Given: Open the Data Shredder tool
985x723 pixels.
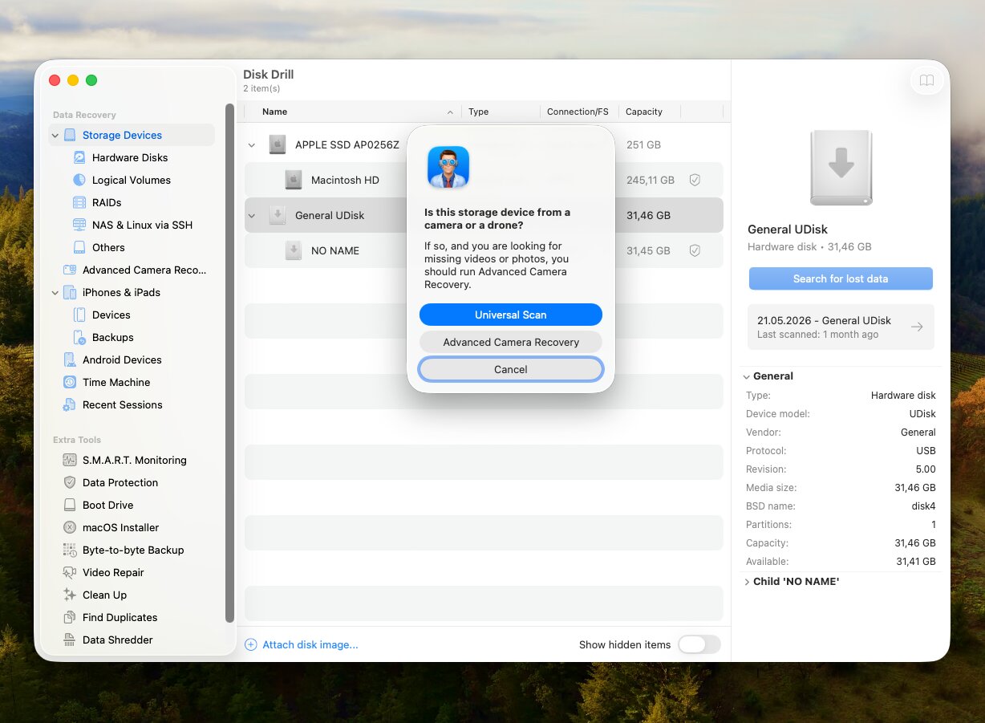Looking at the screenshot, I should click(x=117, y=640).
